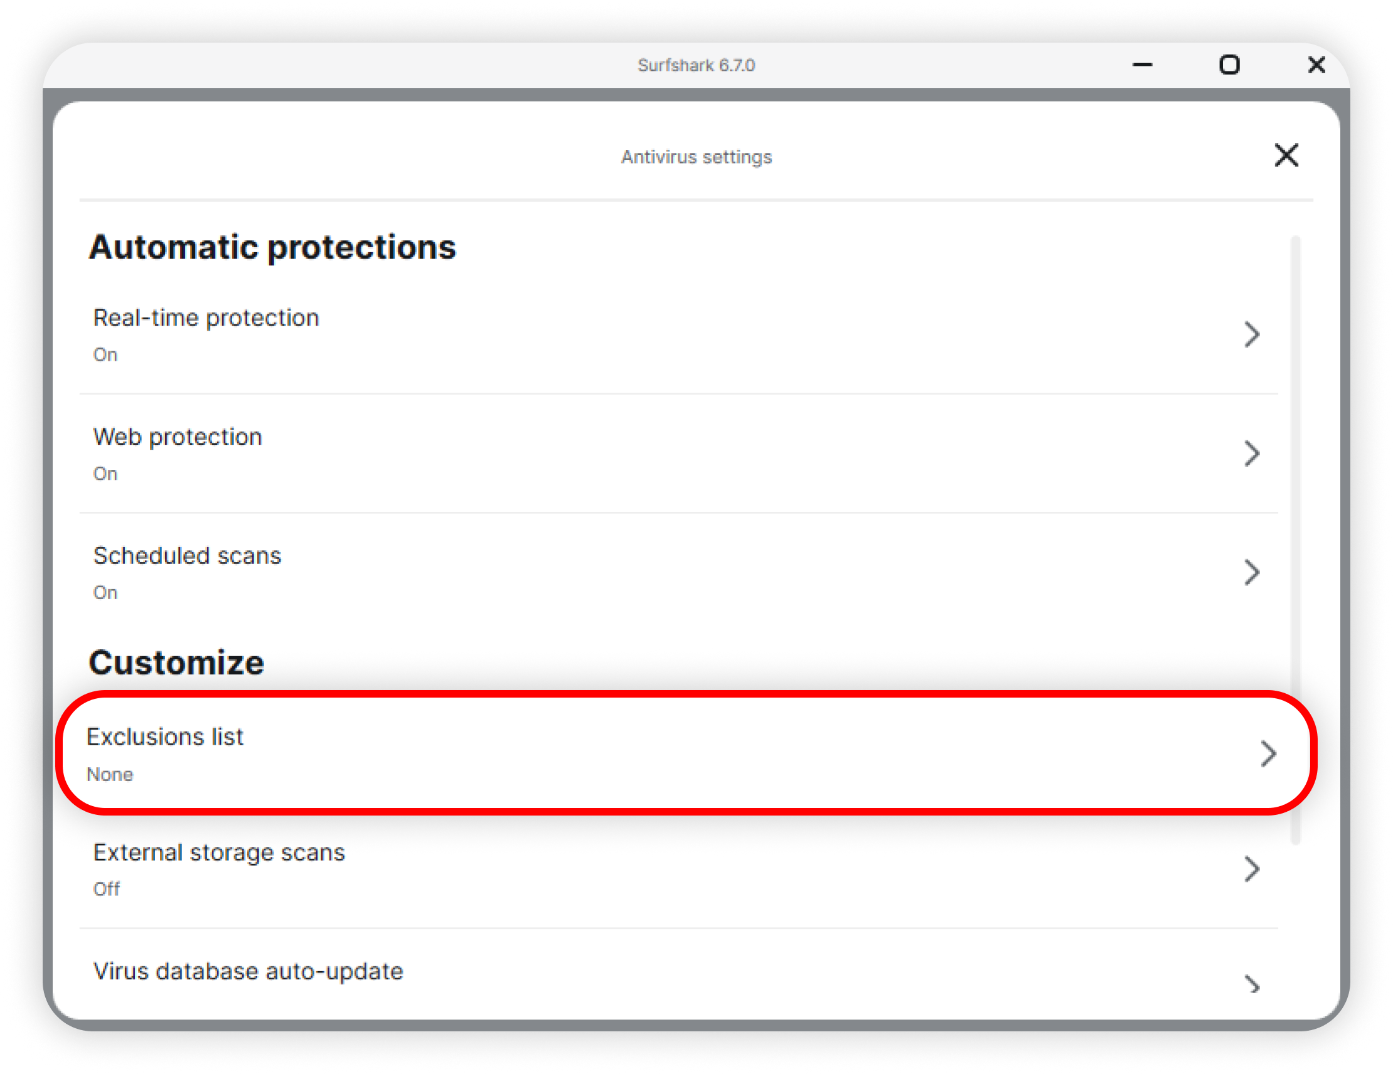Click the Exclusions list chevron arrow
This screenshot has width=1393, height=1074.
pos(1268,754)
